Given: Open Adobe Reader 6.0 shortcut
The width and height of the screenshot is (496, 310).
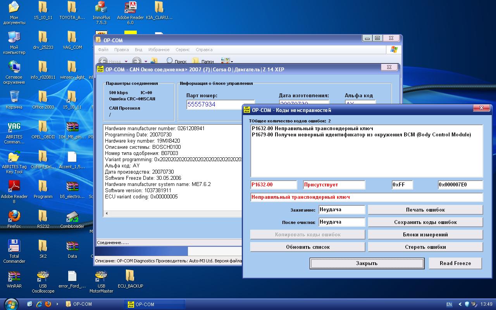Looking at the screenshot, I should click(131, 12).
